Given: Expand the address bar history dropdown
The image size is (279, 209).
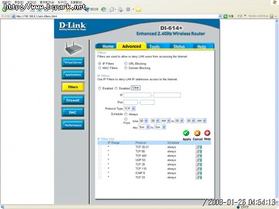Looking at the screenshot, I should coord(220,16).
